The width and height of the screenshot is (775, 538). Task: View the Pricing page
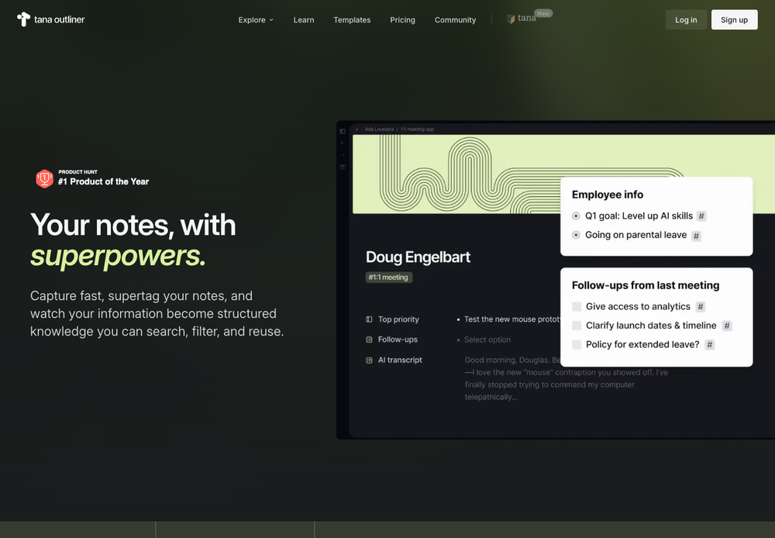point(402,20)
